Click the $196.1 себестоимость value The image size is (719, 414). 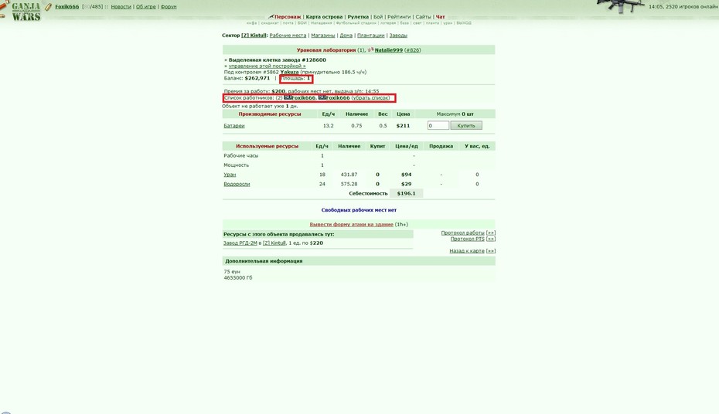[x=406, y=193]
